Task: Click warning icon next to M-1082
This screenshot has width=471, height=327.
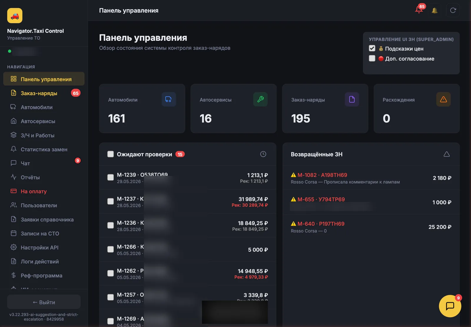Action: [x=293, y=175]
